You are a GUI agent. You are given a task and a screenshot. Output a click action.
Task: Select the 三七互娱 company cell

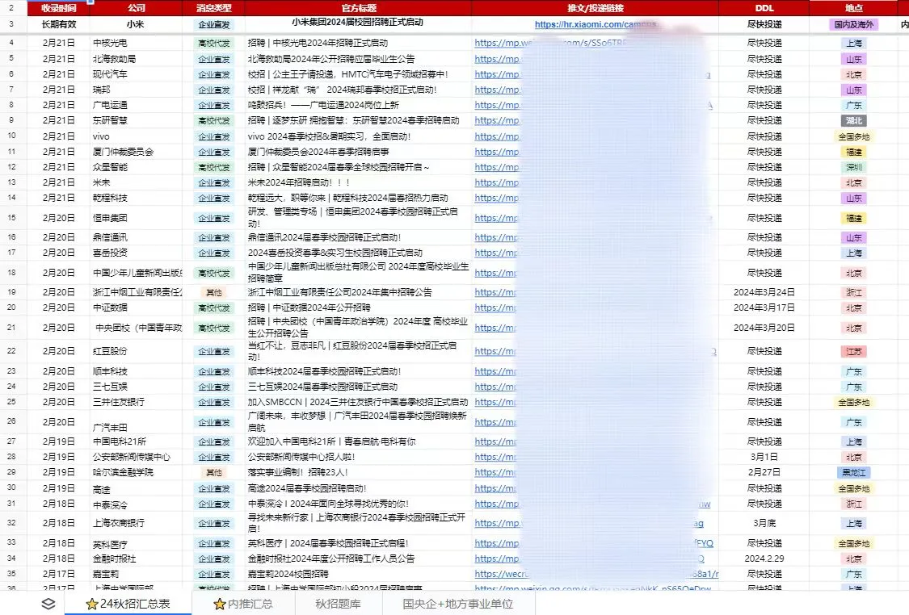137,387
